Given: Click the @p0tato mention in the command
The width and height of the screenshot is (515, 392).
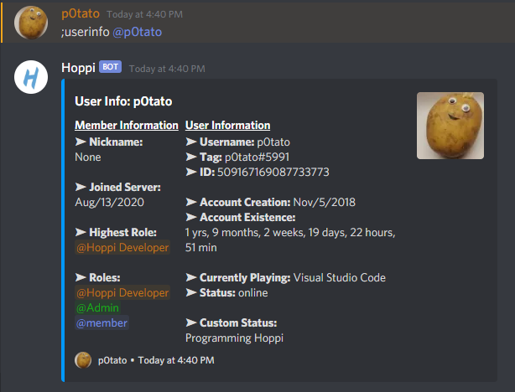Looking at the screenshot, I should pos(138,32).
